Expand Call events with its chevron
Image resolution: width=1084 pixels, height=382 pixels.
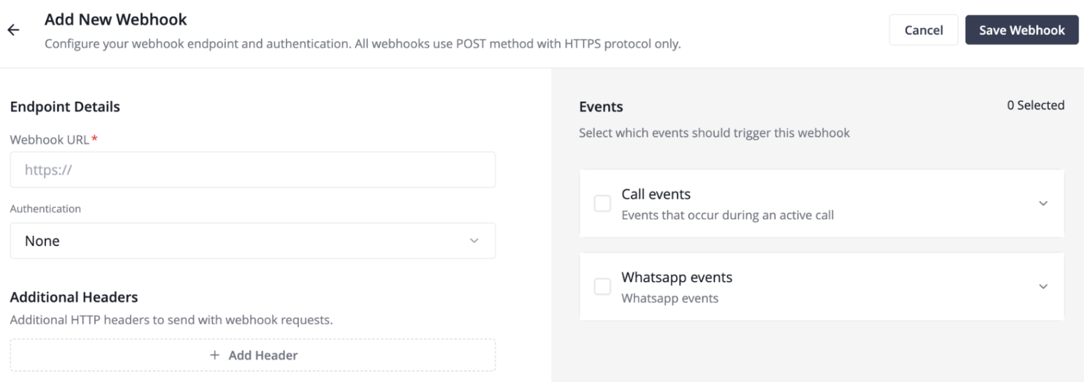coord(1043,203)
